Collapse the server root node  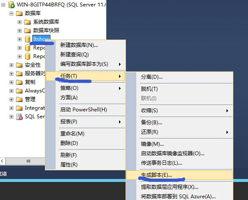[x=3, y=5]
